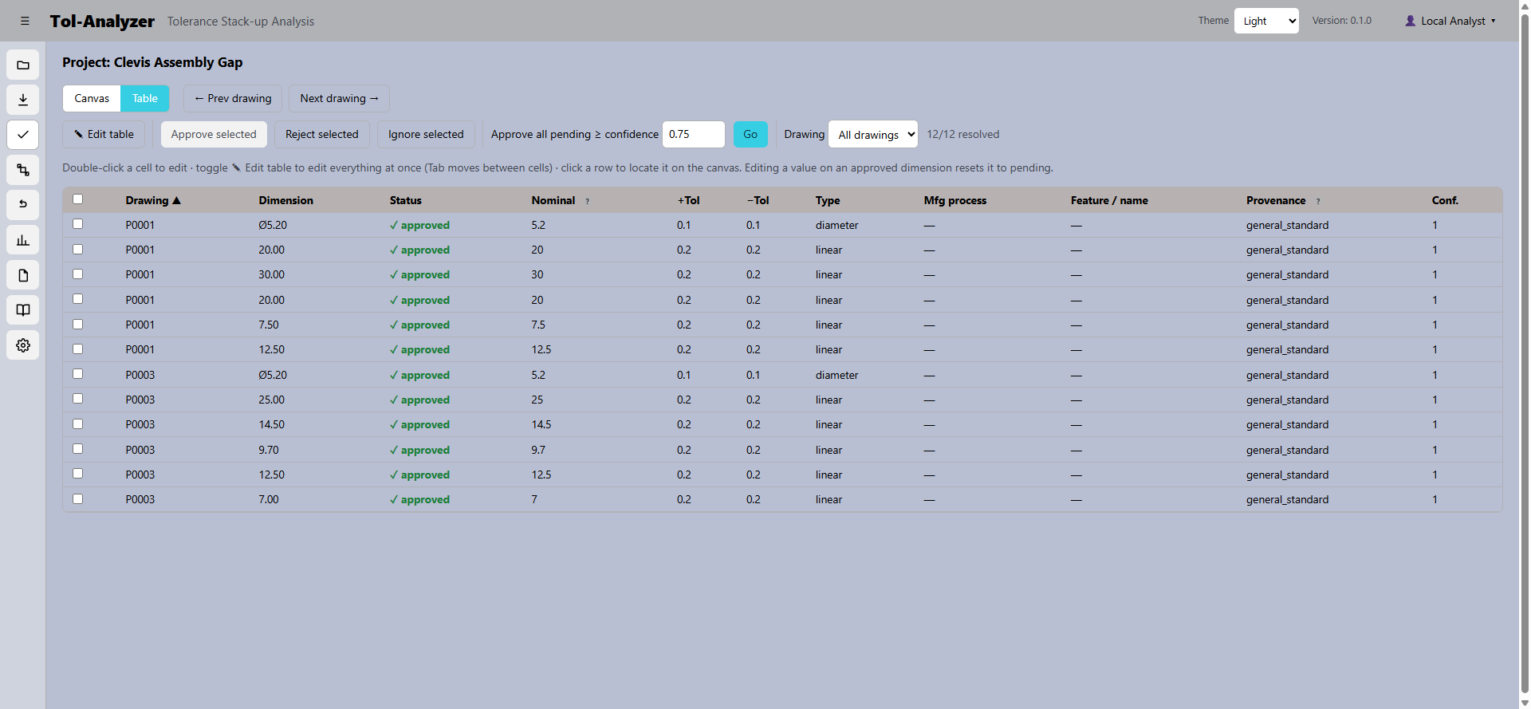Open the All drawings filter dropdown
This screenshot has width=1531, height=709.
pos(873,135)
